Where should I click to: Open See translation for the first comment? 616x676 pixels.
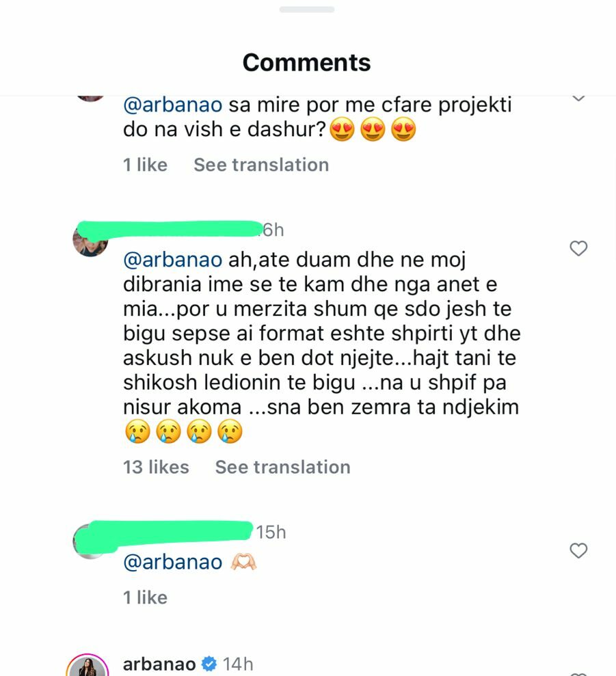[260, 164]
